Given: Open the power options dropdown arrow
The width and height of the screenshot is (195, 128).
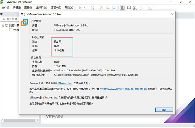Looking at the screenshot, I should point(85,8).
